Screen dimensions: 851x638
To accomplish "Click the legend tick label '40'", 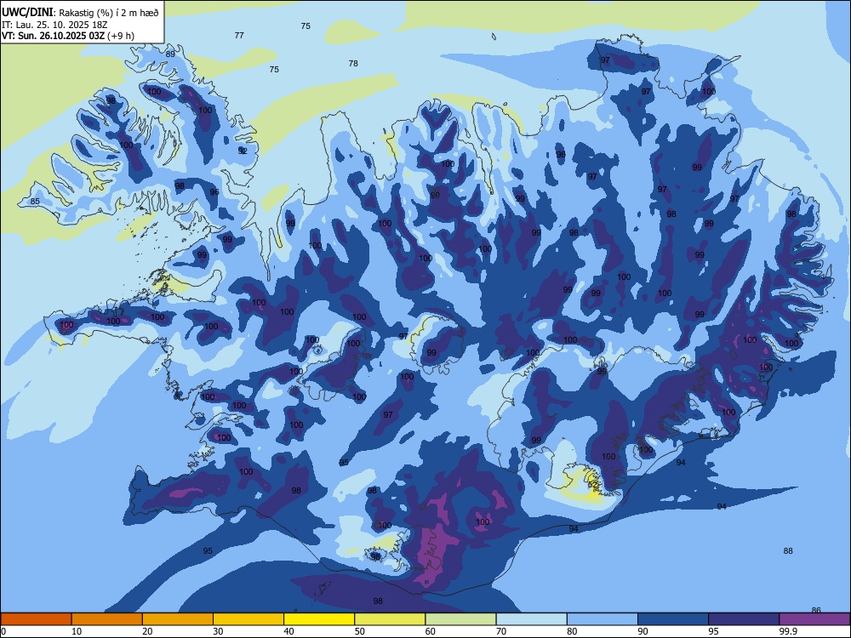I will click(289, 631).
